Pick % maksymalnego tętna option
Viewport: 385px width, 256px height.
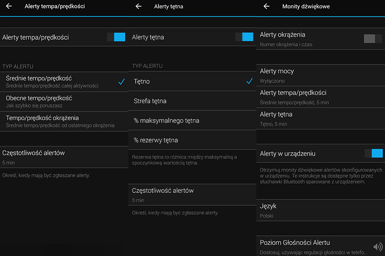tap(192, 120)
